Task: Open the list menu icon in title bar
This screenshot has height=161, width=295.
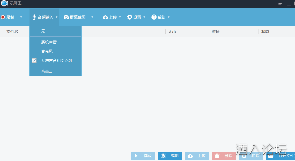Action: [280, 3]
